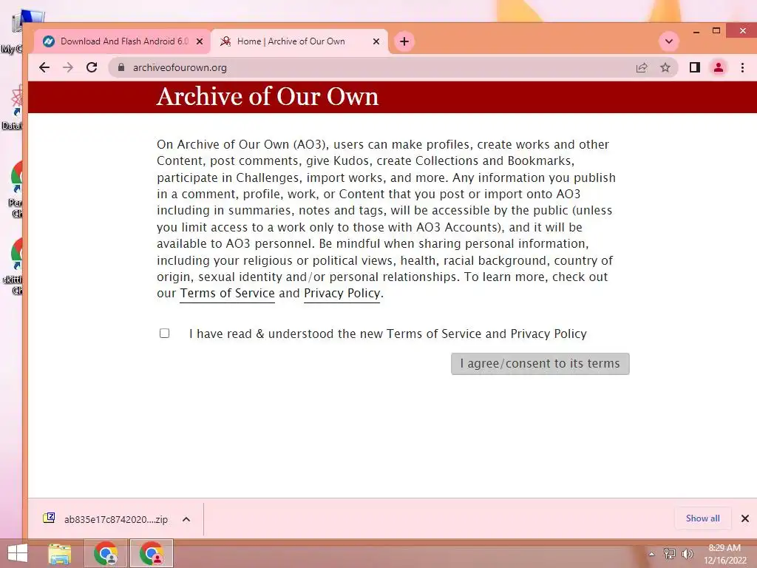Close the Download And Flash Android tab
Viewport: 757px width, 568px height.
pos(200,41)
